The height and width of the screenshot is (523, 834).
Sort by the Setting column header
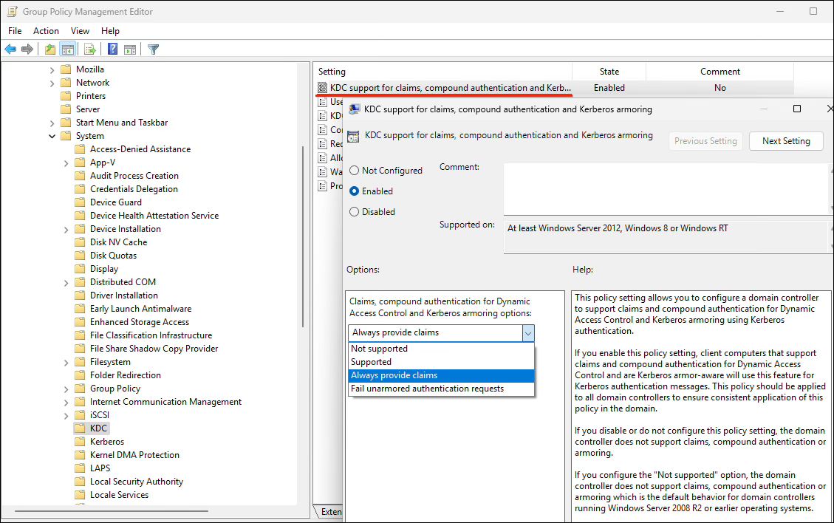point(442,72)
